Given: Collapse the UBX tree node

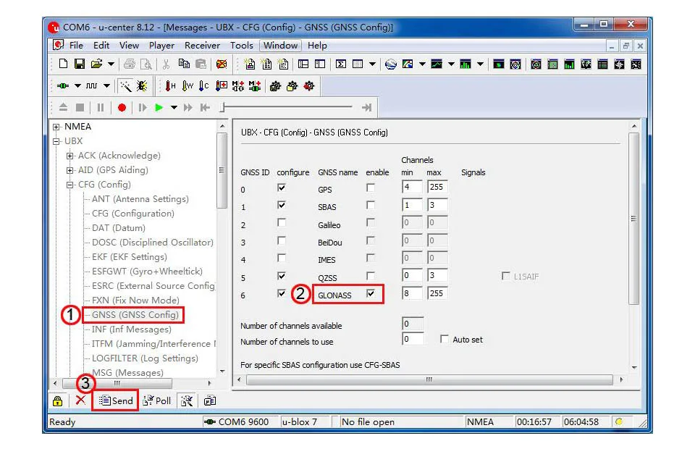Looking at the screenshot, I should (56, 141).
